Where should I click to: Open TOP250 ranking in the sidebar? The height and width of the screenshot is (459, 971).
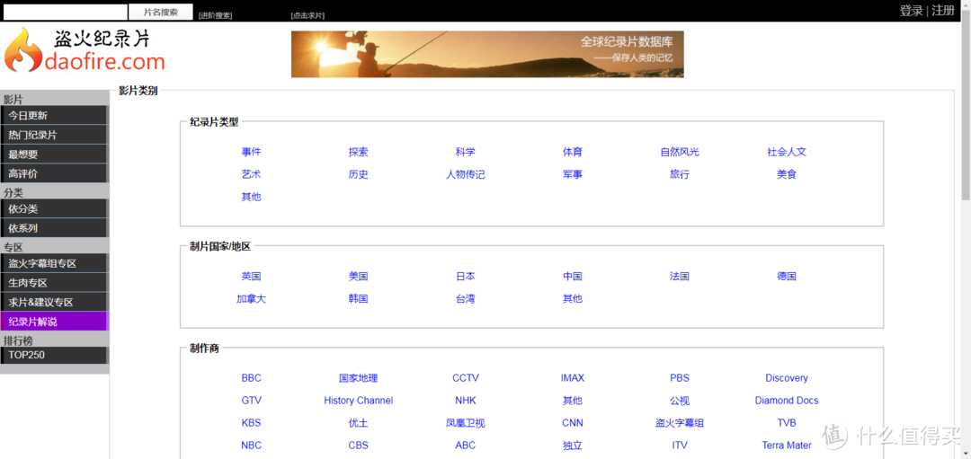(55, 355)
